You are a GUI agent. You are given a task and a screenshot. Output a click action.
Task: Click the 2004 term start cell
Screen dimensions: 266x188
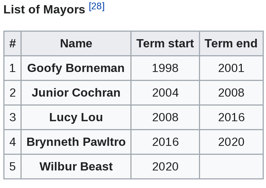pos(165,93)
